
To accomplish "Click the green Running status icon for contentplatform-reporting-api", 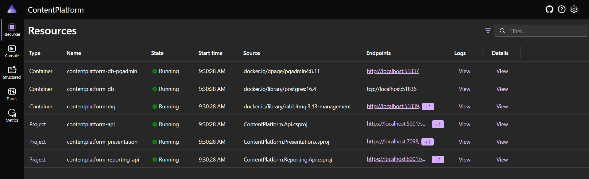I will (155, 160).
